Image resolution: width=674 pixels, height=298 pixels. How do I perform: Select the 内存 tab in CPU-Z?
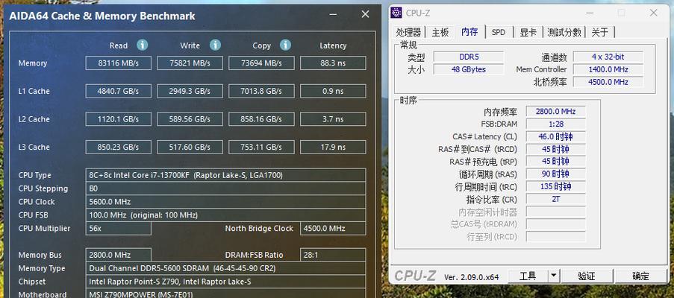[469, 32]
